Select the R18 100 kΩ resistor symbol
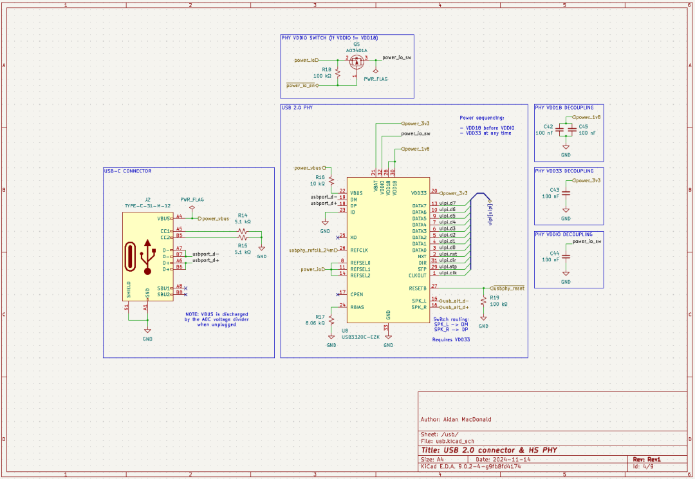This screenshot has height=479, width=695. point(338,73)
